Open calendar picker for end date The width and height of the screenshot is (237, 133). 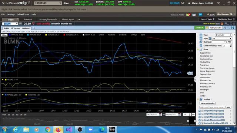click(x=179, y=115)
